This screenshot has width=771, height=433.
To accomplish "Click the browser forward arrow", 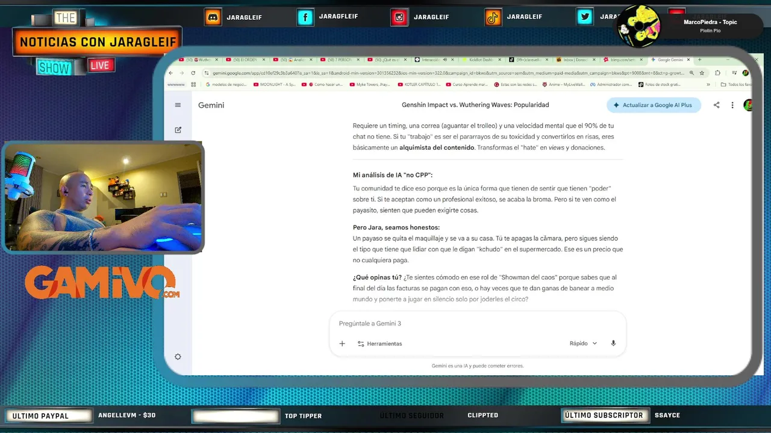I will [x=181, y=73].
